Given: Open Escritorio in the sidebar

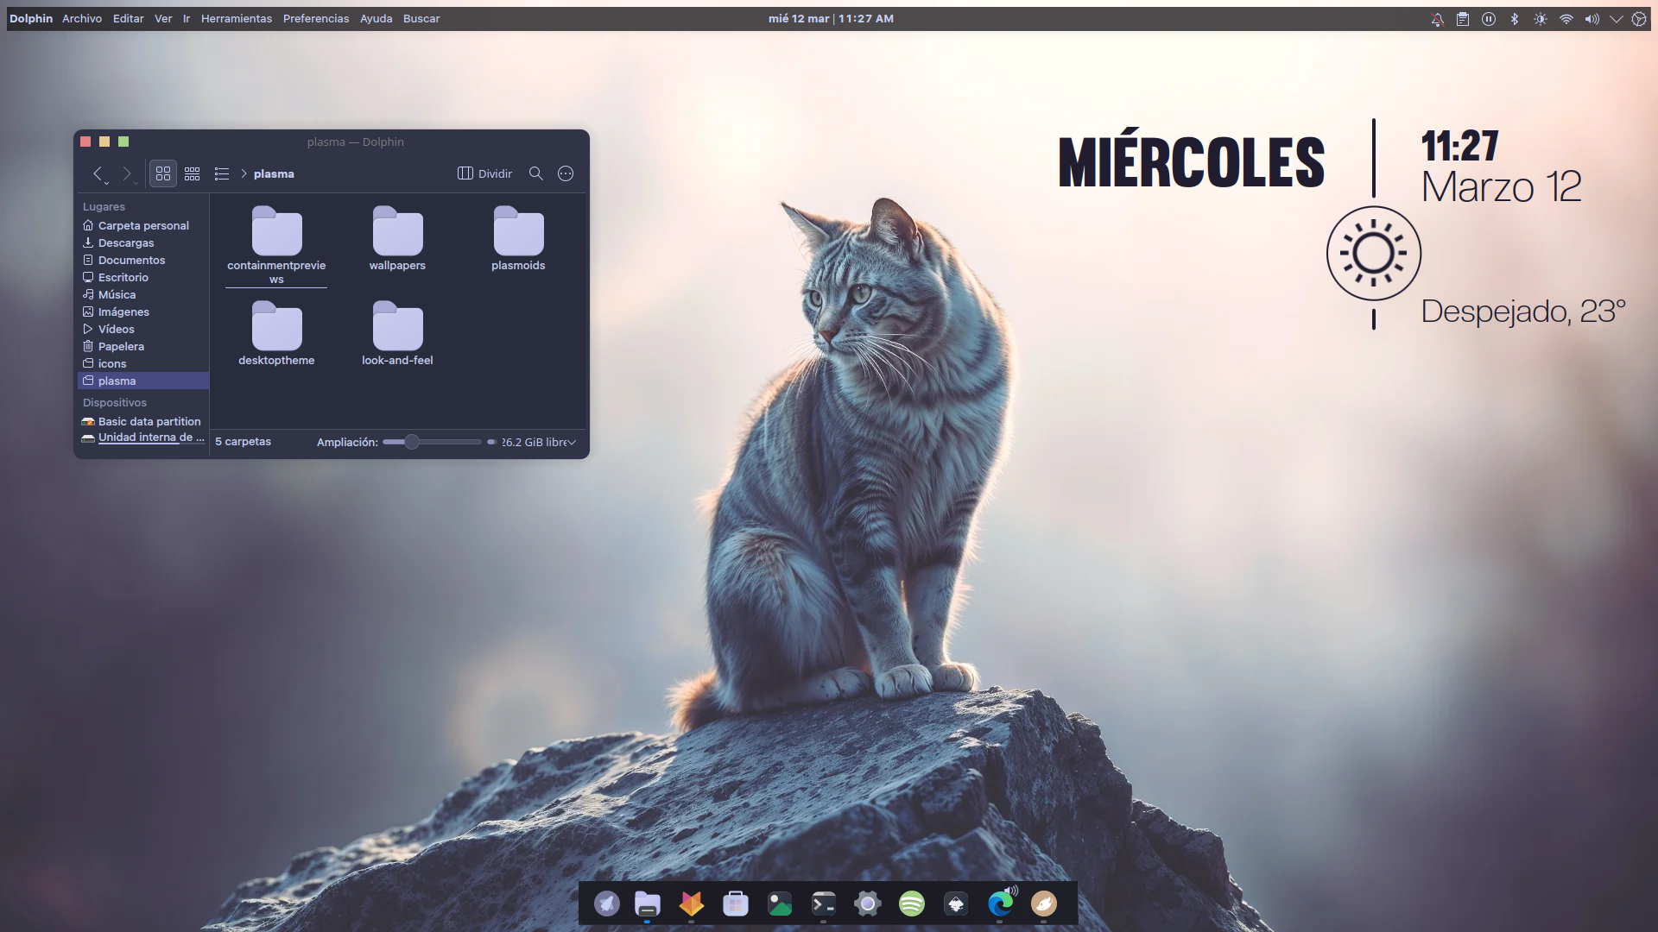Looking at the screenshot, I should [143, 277].
